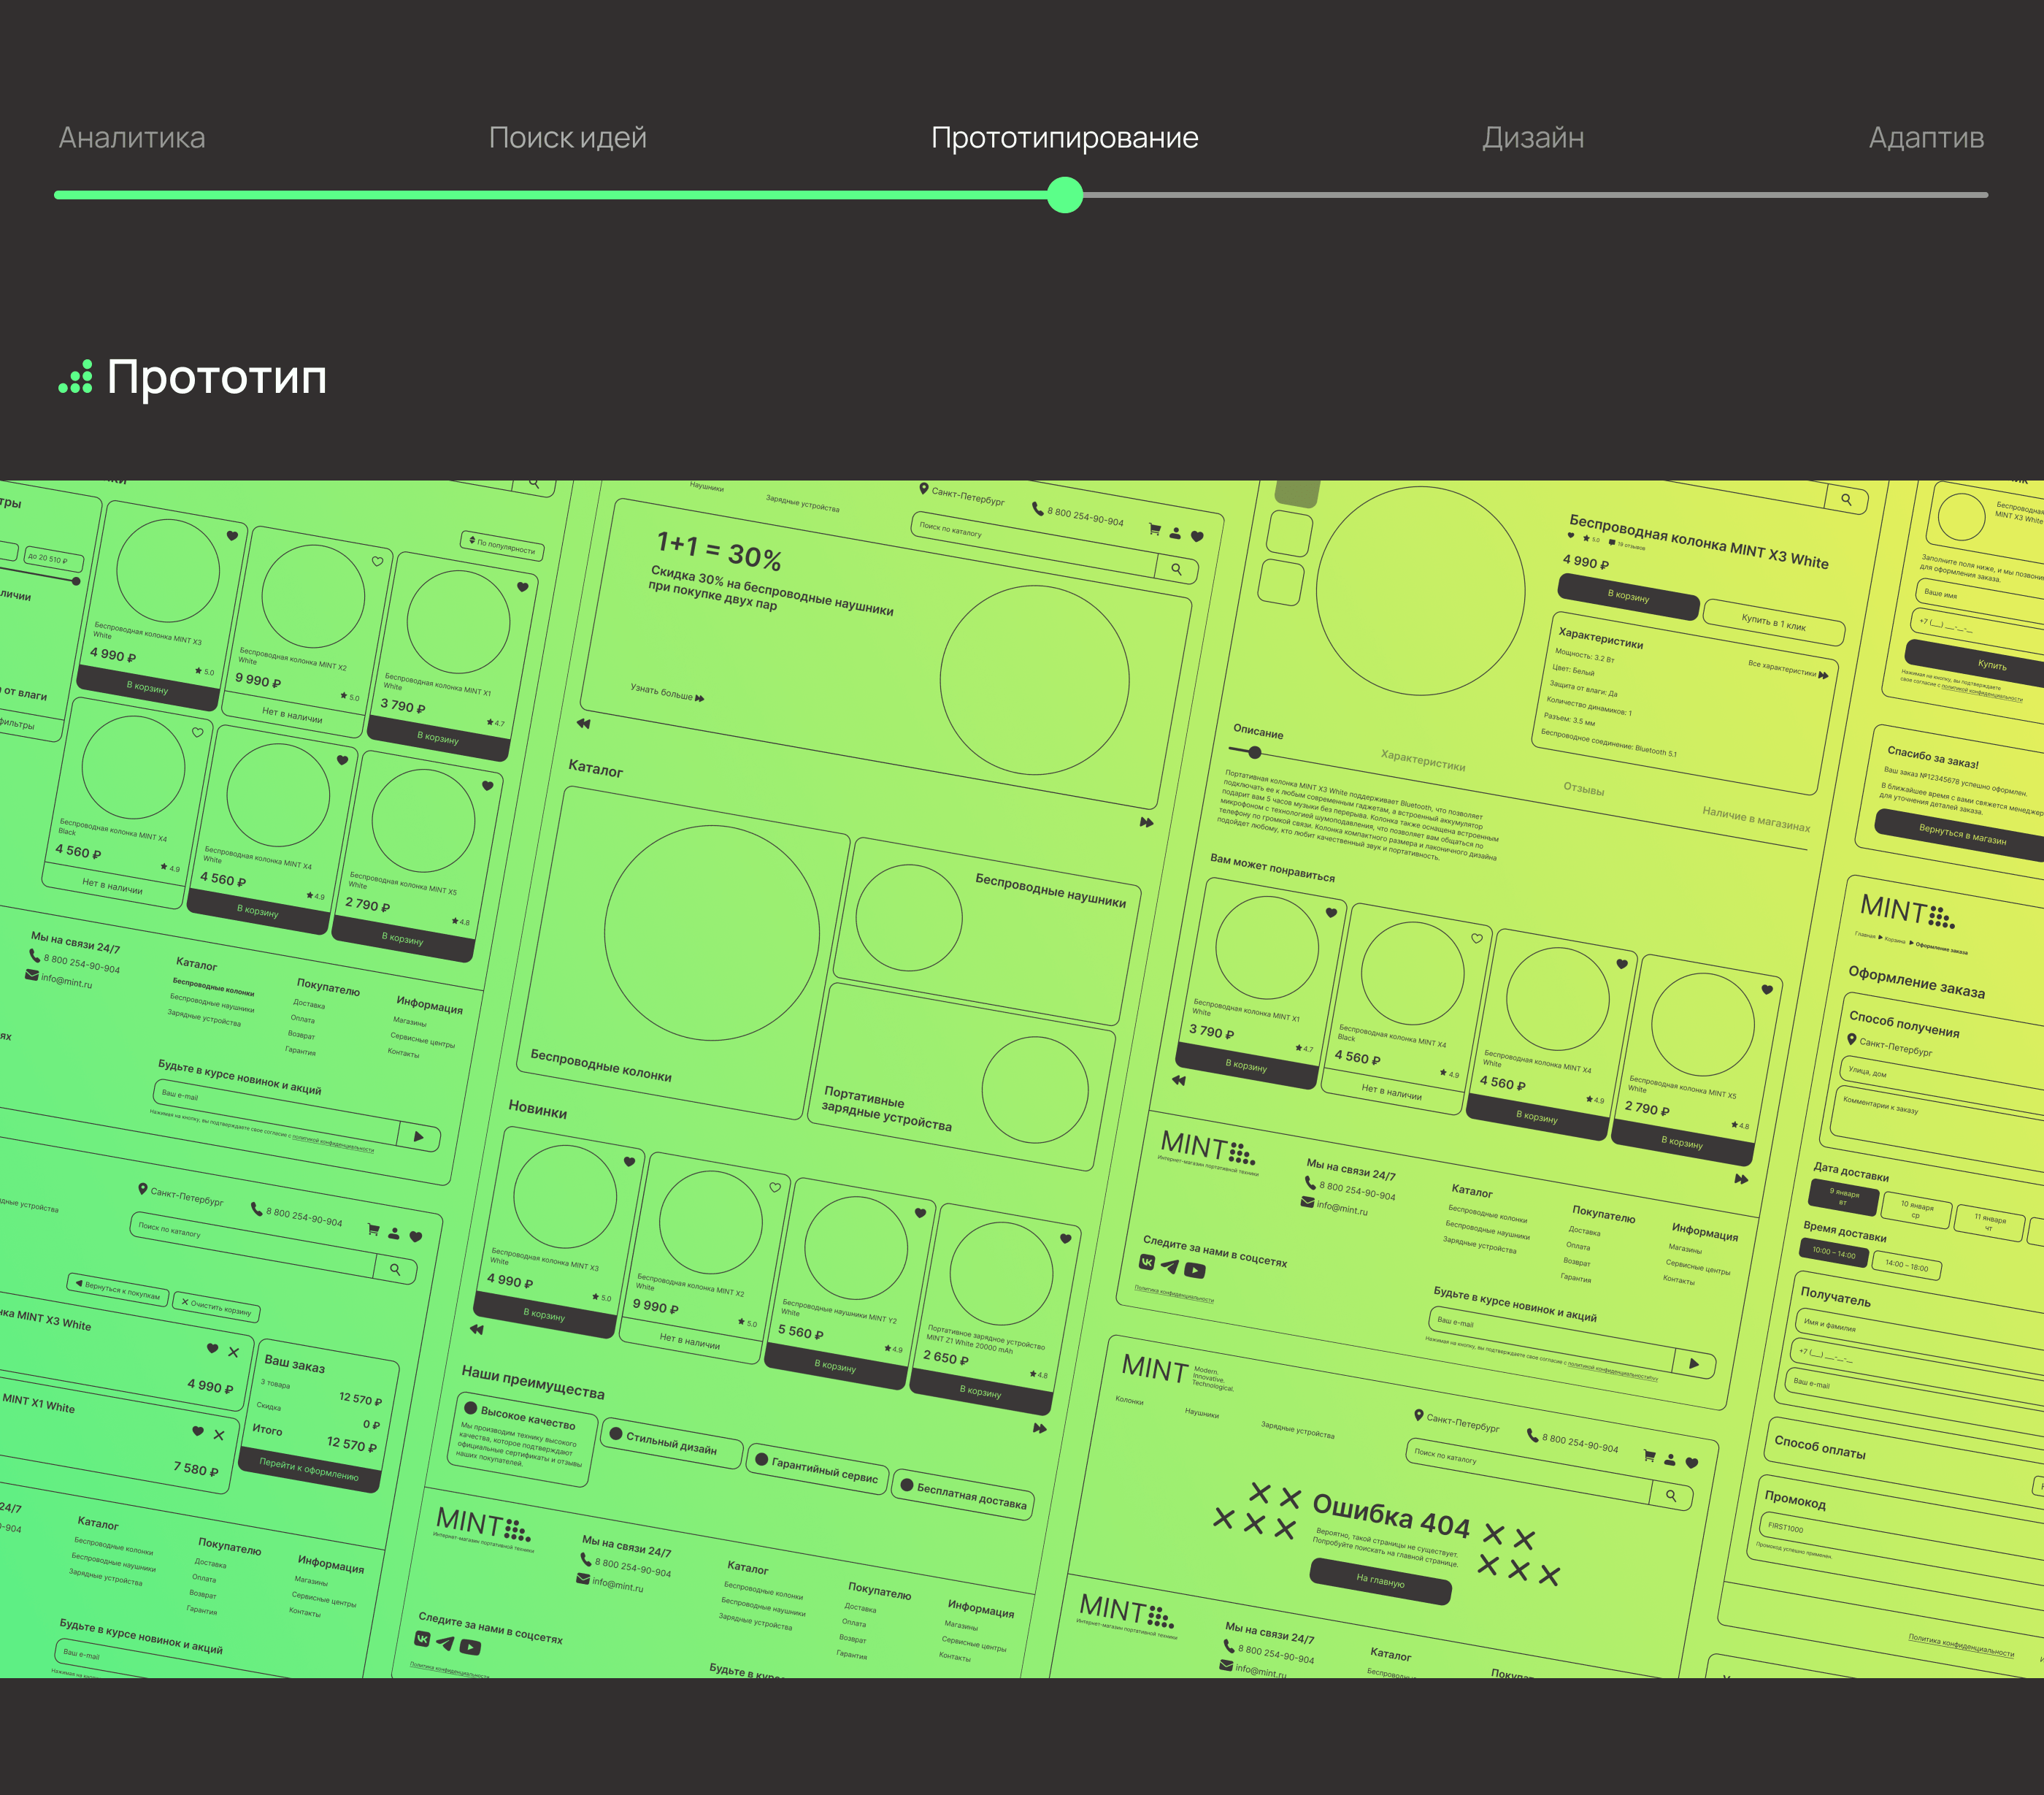Open the Отзывы tab on the product page
2044x1795 pixels.
(1583, 789)
